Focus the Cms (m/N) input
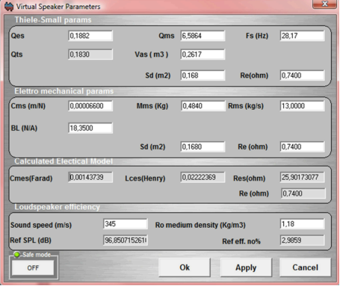Image resolution: width=340 pixels, height=286 pixels. [90, 106]
